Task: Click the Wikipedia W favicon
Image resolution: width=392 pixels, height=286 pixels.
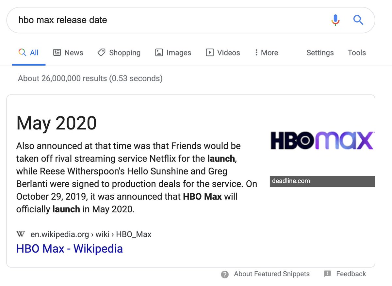Action: (x=20, y=234)
